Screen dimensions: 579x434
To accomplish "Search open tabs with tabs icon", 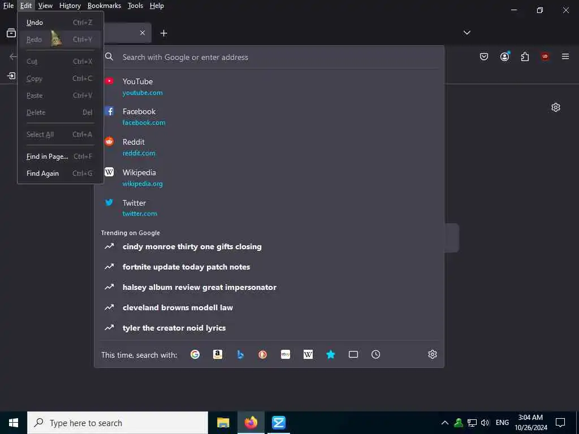I will coord(353,355).
